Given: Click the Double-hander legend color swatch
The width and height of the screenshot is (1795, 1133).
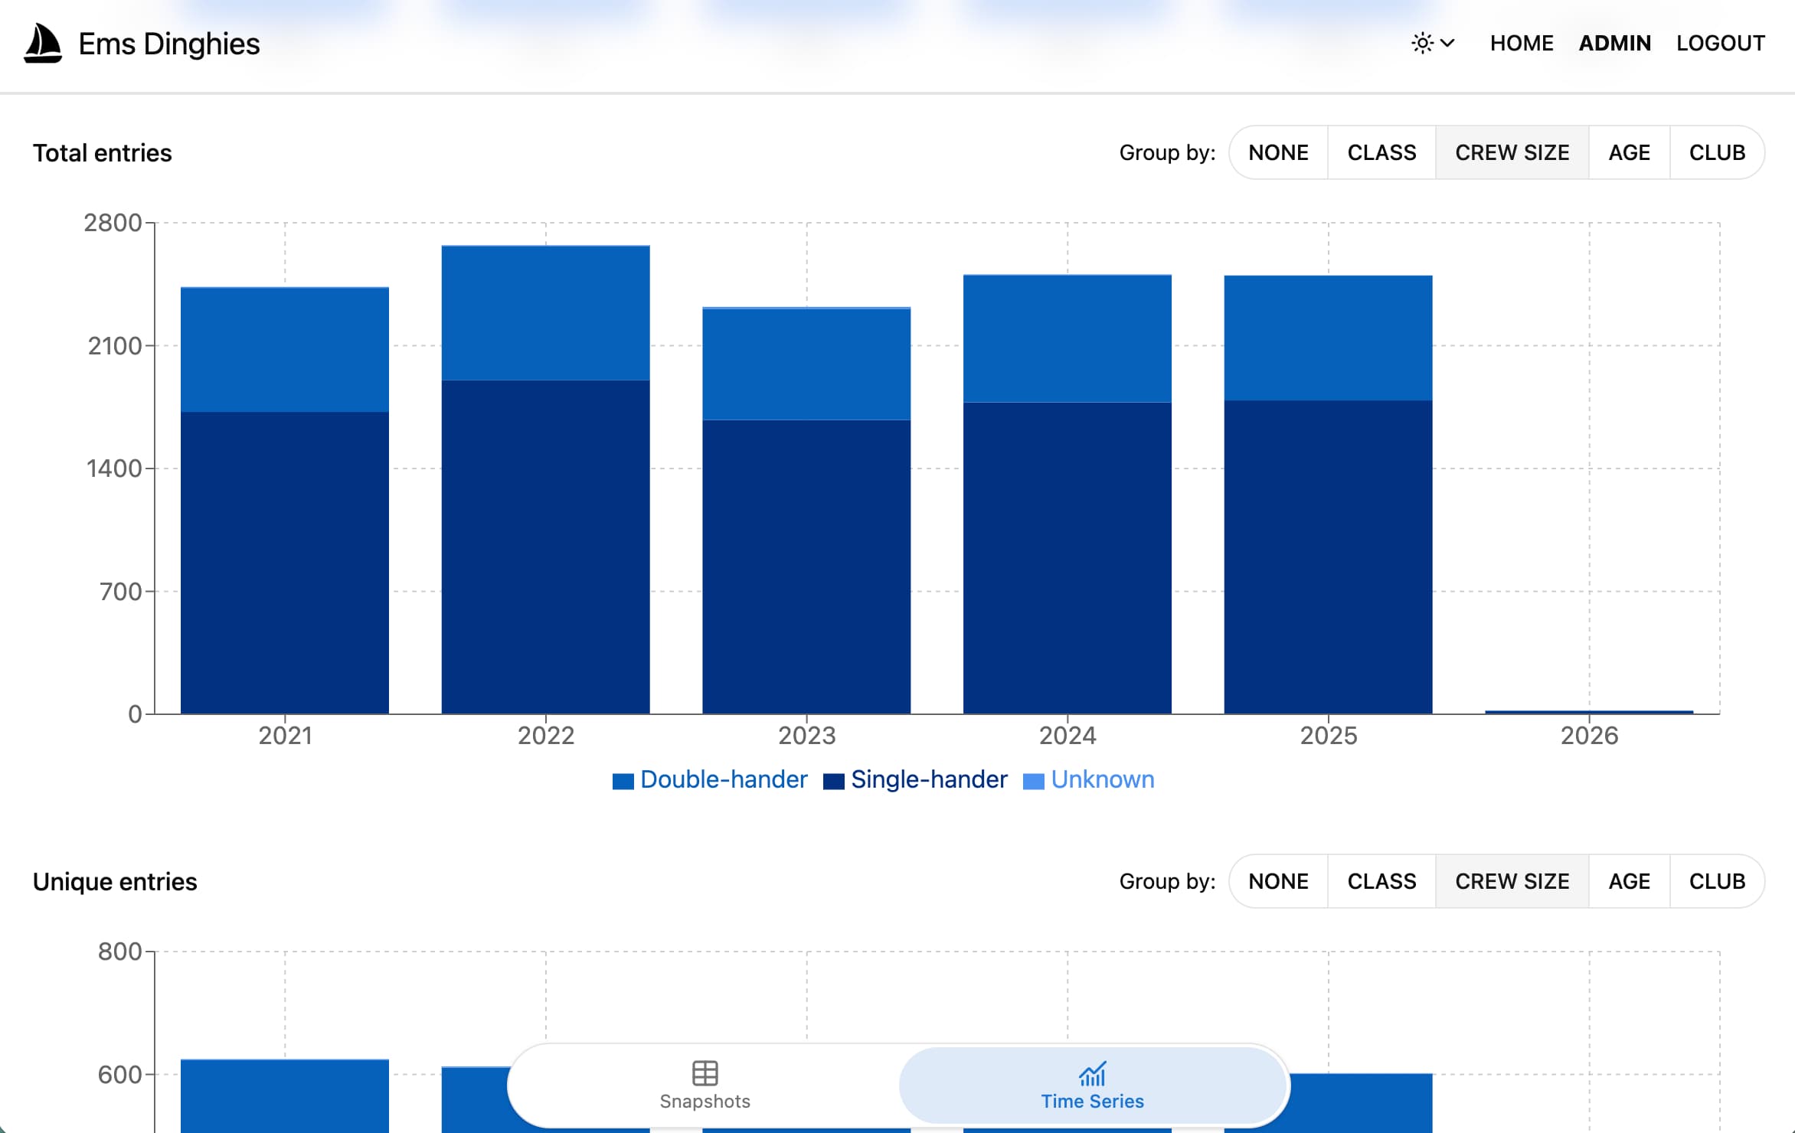Looking at the screenshot, I should 623,781.
